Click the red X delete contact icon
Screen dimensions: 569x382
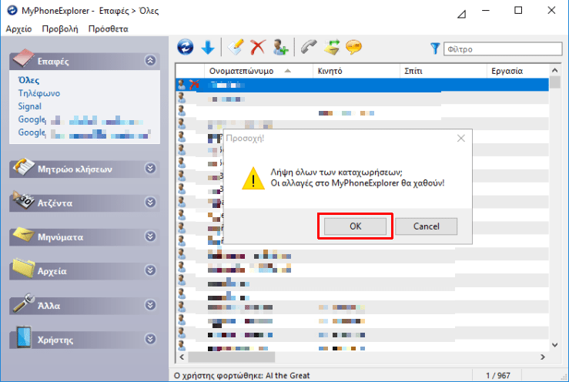[x=258, y=47]
